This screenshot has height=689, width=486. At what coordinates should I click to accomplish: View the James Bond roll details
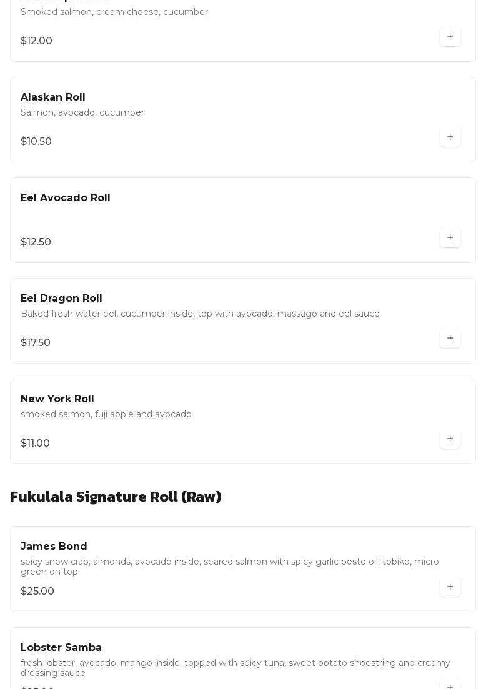pos(54,546)
